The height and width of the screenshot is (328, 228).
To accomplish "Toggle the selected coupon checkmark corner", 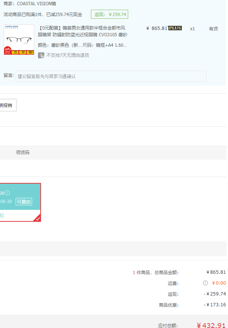I will (x=37, y=218).
